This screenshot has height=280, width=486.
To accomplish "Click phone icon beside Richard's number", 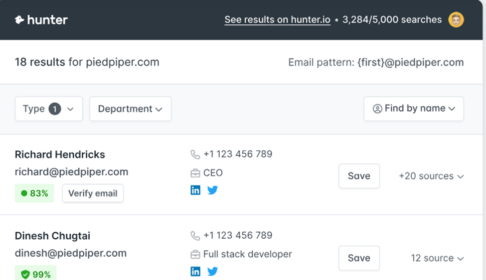I will [x=195, y=154].
